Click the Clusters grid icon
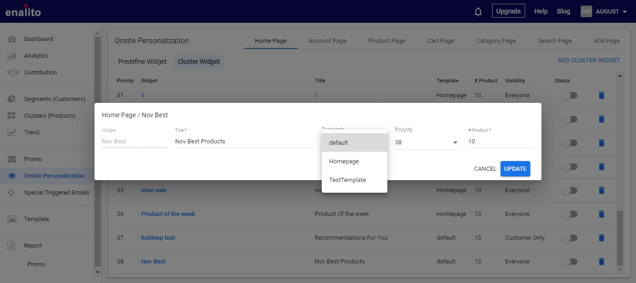 pos(12,116)
